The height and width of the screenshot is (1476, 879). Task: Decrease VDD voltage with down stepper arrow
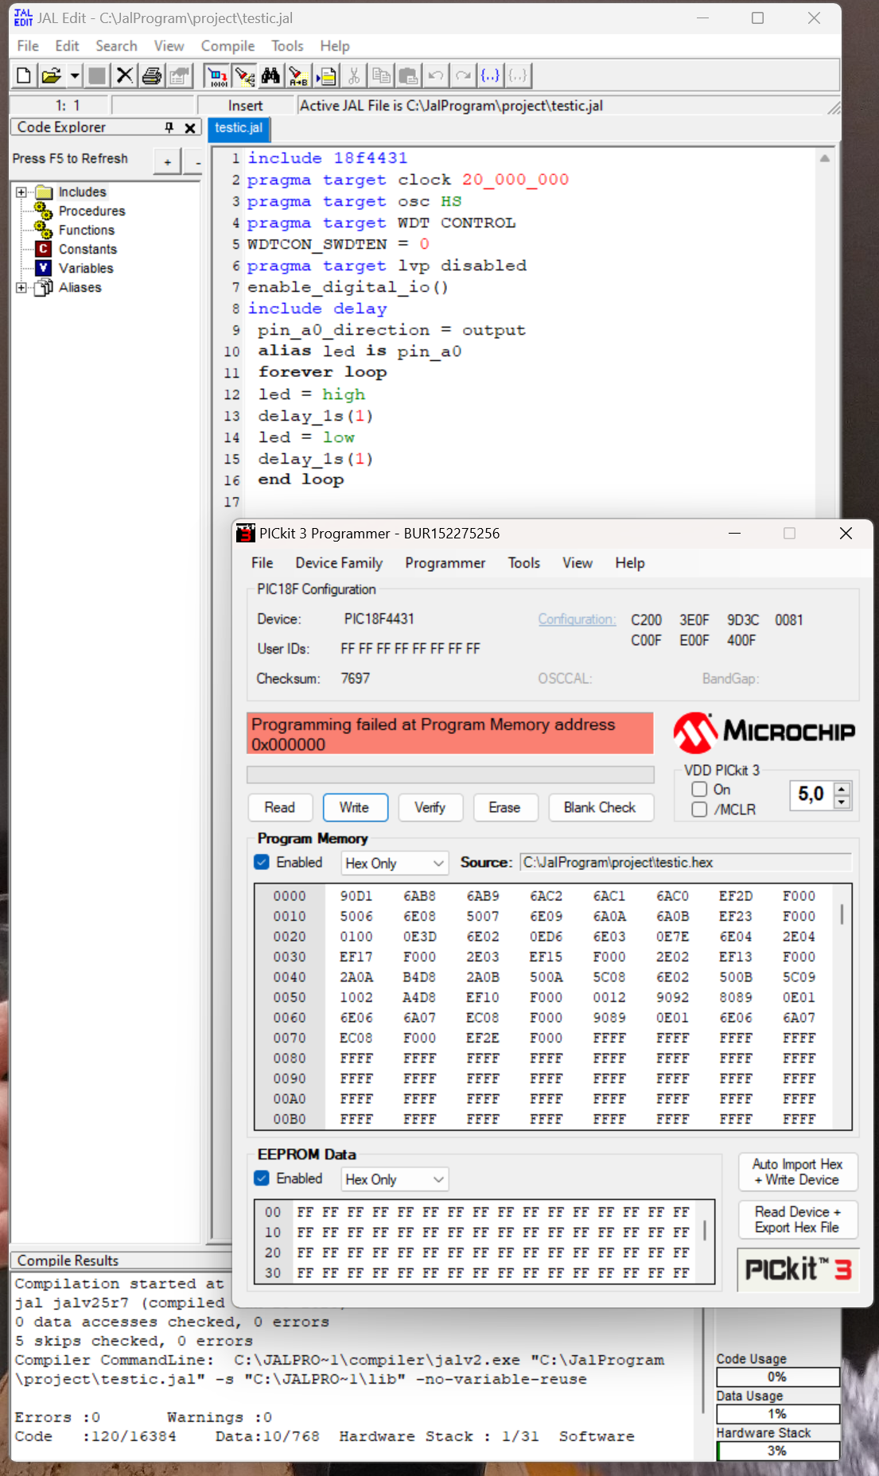click(x=842, y=802)
